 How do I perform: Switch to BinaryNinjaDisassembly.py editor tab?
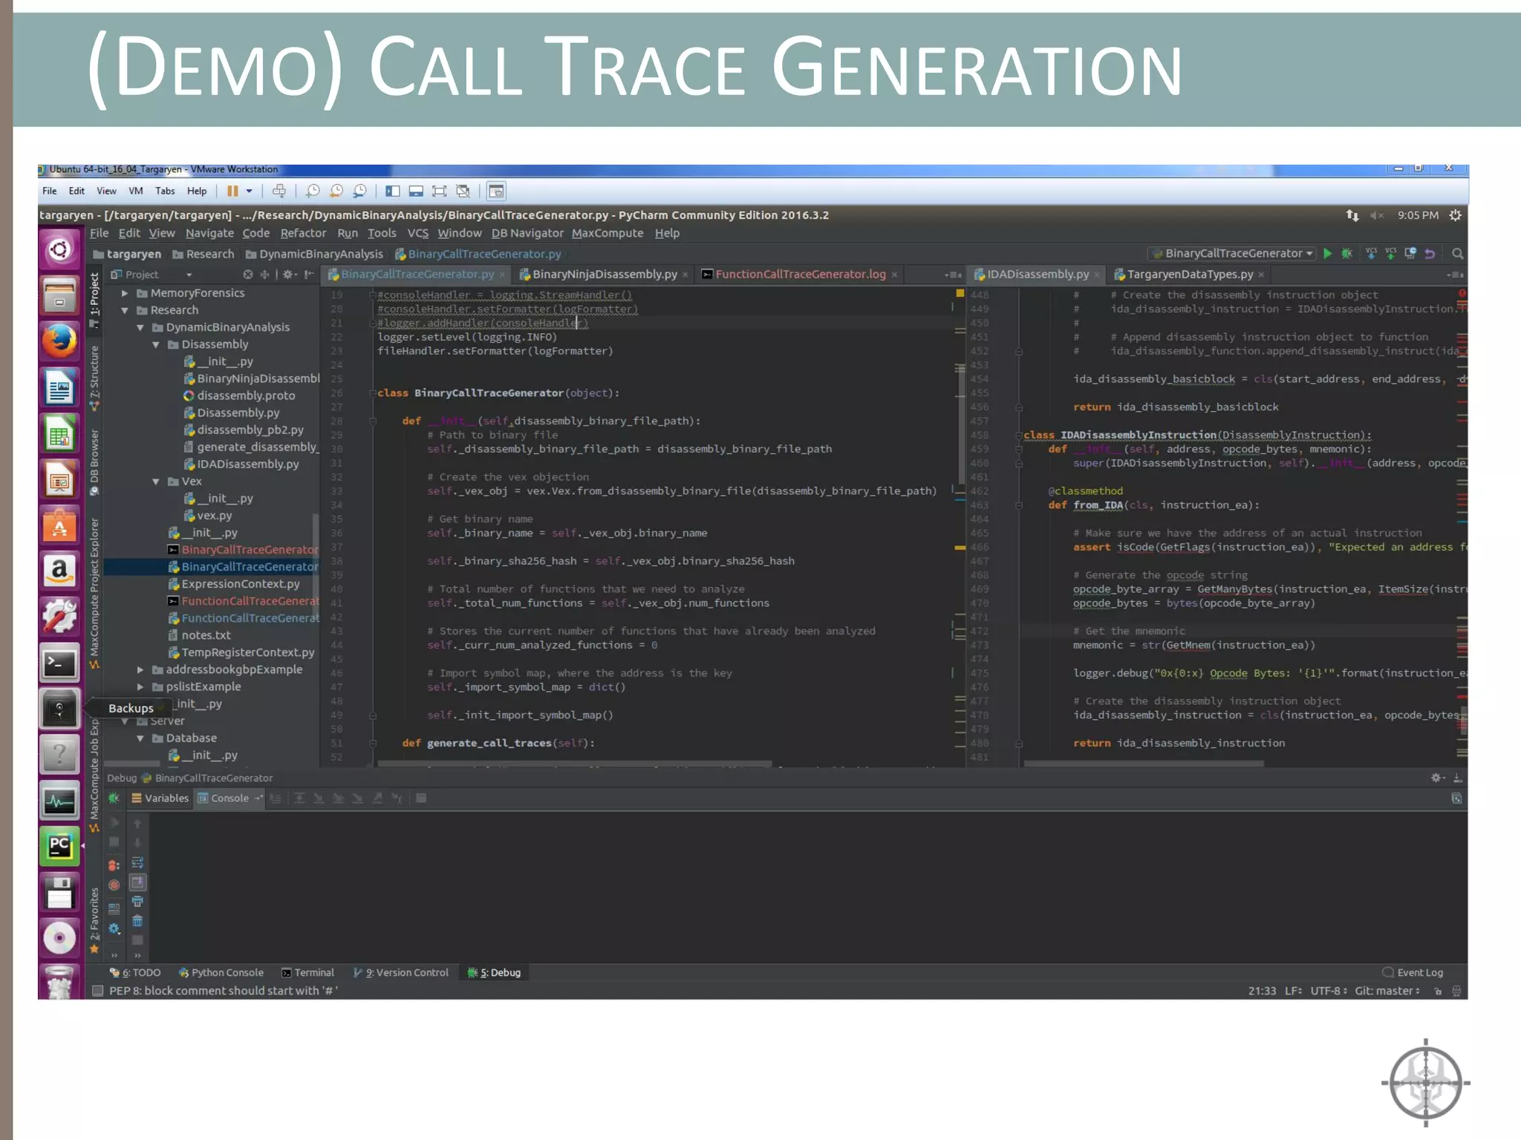pos(603,275)
